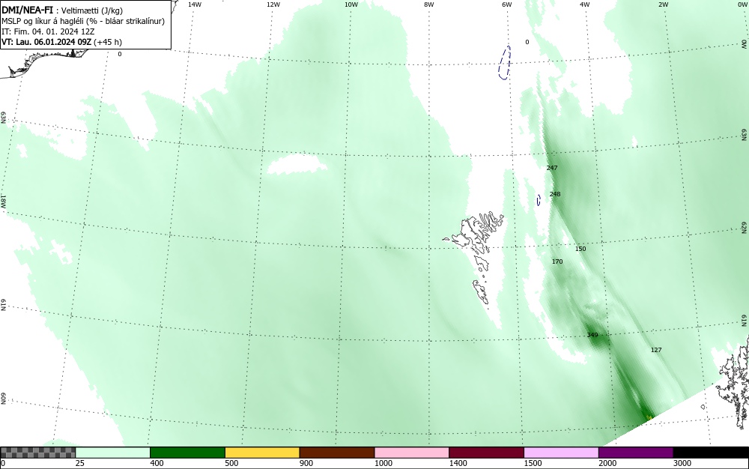Click the 60N latitude label
The width and height of the screenshot is (749, 469).
pos(3,399)
